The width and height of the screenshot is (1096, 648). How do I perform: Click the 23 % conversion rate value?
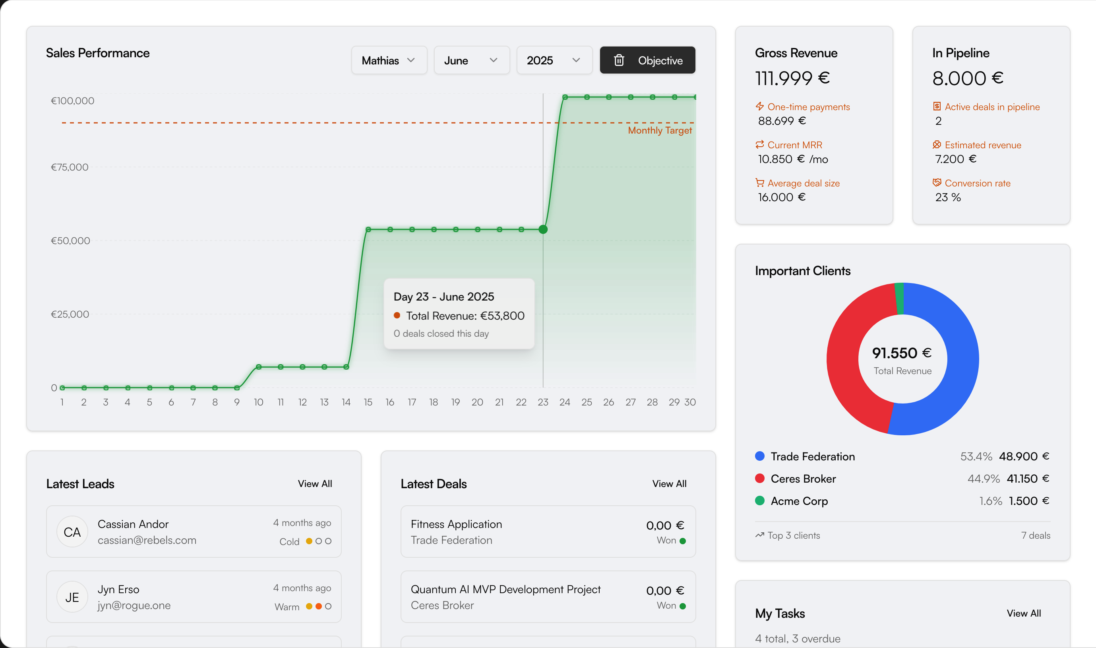[948, 197]
